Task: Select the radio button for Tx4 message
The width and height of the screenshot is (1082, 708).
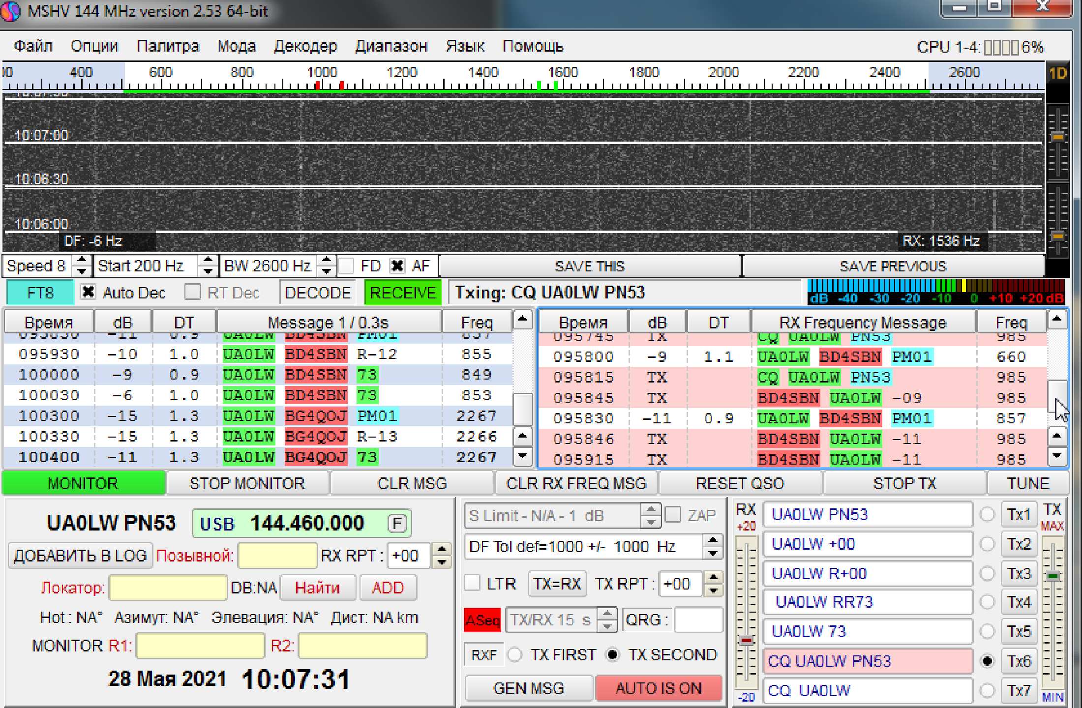Action: click(x=987, y=602)
